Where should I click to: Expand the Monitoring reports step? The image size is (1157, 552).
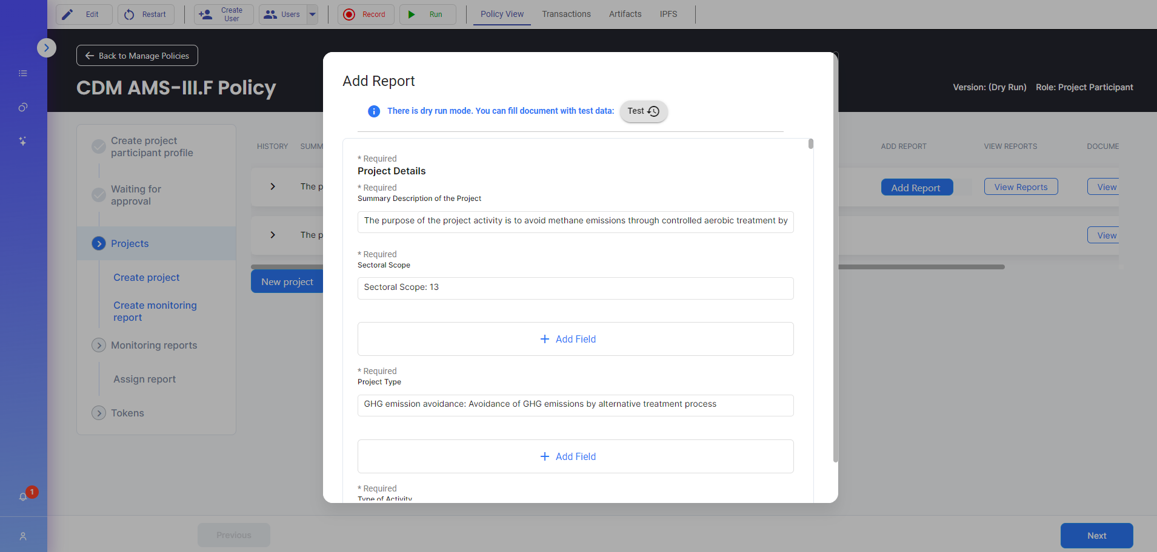tap(99, 345)
